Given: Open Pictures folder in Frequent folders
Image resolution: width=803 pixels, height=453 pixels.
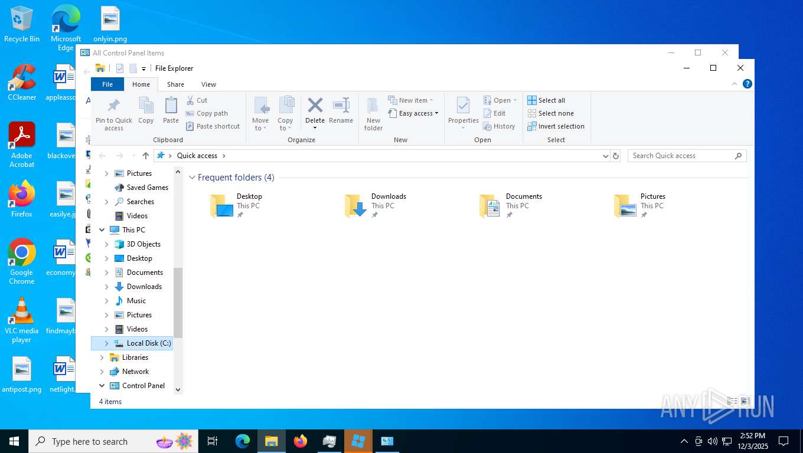Looking at the screenshot, I should (x=640, y=205).
